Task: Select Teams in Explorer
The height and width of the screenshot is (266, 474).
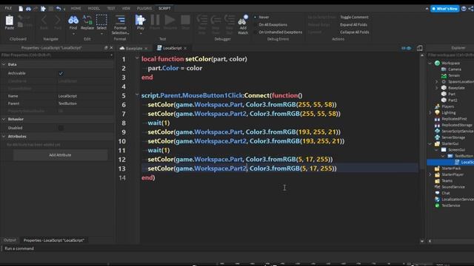Action: click(447, 180)
